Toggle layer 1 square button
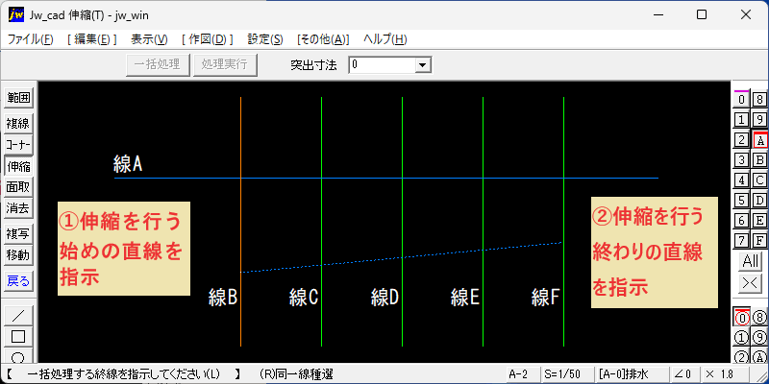769x384 pixels. [x=741, y=119]
